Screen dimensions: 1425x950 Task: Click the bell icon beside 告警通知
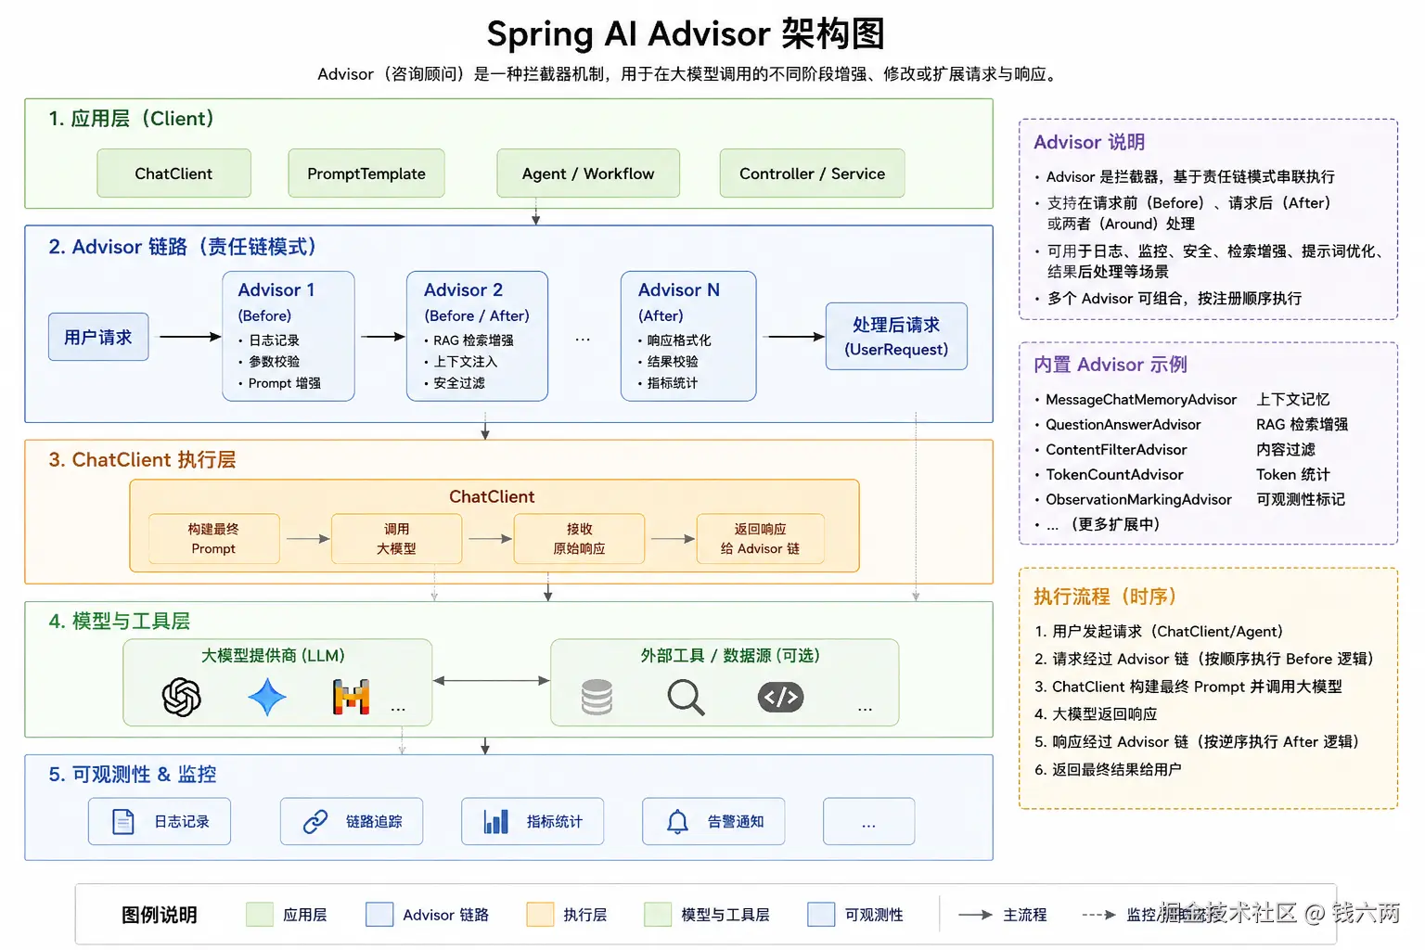pos(678,822)
